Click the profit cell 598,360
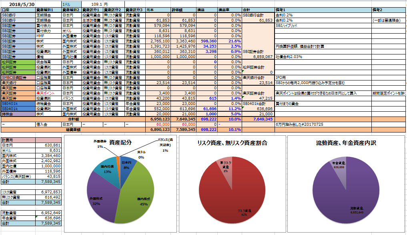407x235 pixels. (207, 41)
